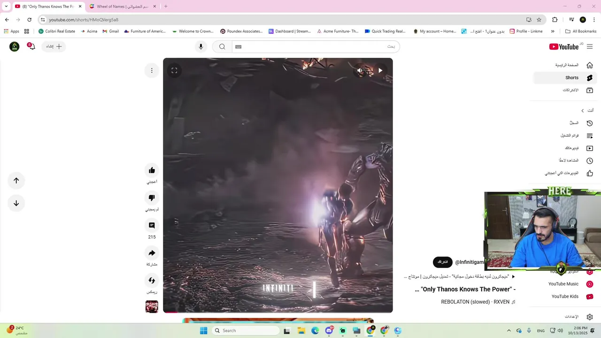Seek using the video progress bar
Screen dimensions: 601x338
click(x=278, y=312)
